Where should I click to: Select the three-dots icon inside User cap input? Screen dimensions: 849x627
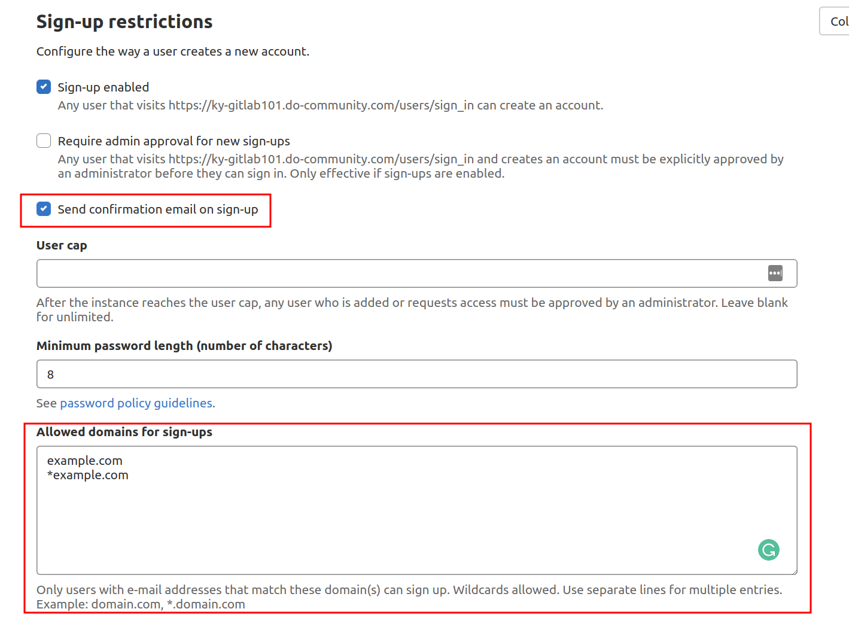775,273
